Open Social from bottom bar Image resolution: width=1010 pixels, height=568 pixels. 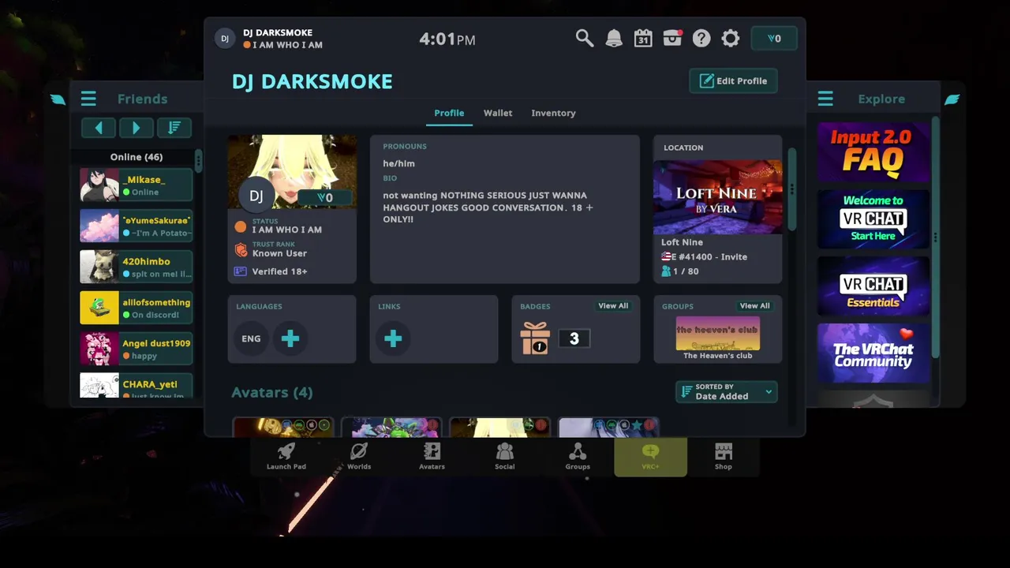(x=504, y=457)
